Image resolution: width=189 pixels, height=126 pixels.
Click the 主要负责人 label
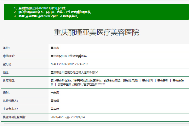point(10,109)
